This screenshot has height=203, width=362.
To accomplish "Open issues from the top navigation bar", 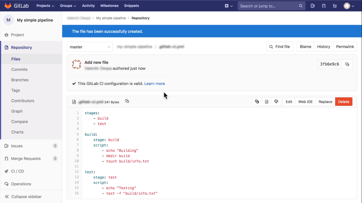I will tap(312, 6).
